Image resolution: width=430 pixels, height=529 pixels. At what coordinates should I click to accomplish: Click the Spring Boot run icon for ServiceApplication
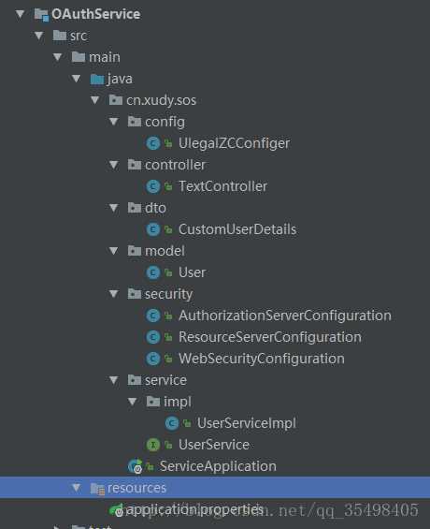pos(136,466)
